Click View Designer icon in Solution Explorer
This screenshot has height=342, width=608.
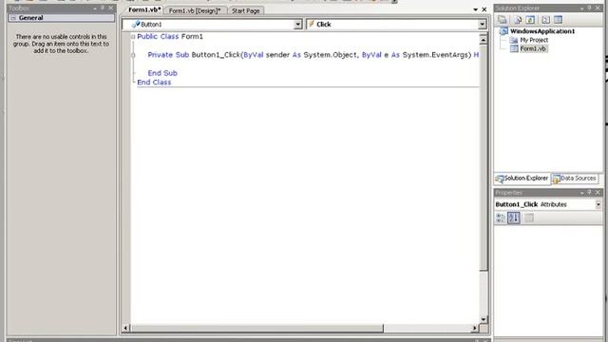click(558, 20)
